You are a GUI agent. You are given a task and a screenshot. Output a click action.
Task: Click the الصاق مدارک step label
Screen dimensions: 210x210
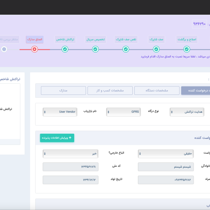tap(35, 39)
